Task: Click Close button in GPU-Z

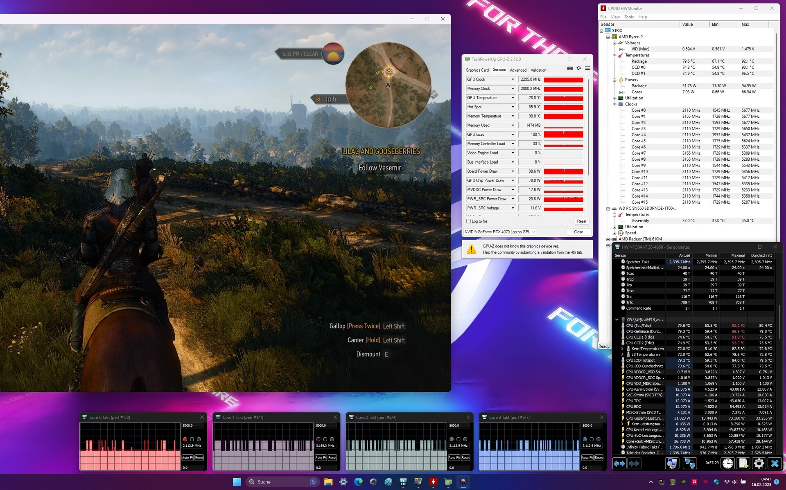Action: (x=578, y=232)
